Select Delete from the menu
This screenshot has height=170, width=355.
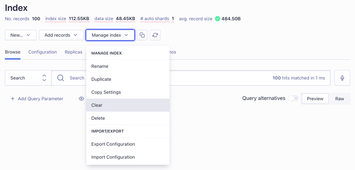coord(128,118)
